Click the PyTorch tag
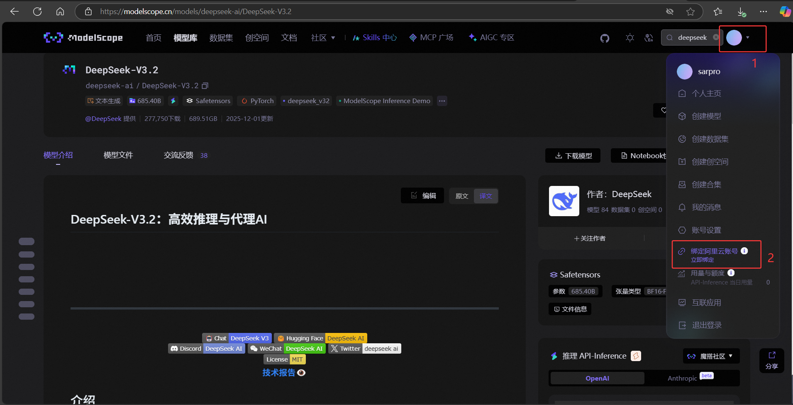This screenshot has width=793, height=405. 257,101
